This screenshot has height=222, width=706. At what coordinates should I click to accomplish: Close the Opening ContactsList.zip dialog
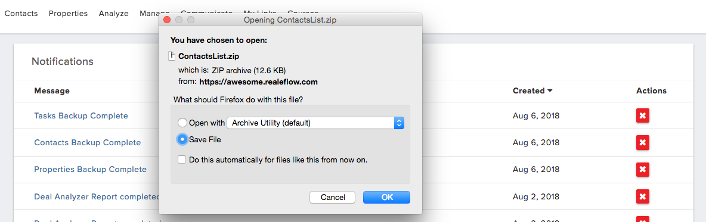coord(166,20)
